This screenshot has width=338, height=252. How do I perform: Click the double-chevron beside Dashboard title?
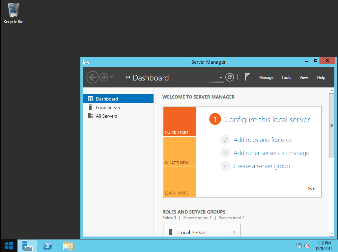click(x=128, y=78)
